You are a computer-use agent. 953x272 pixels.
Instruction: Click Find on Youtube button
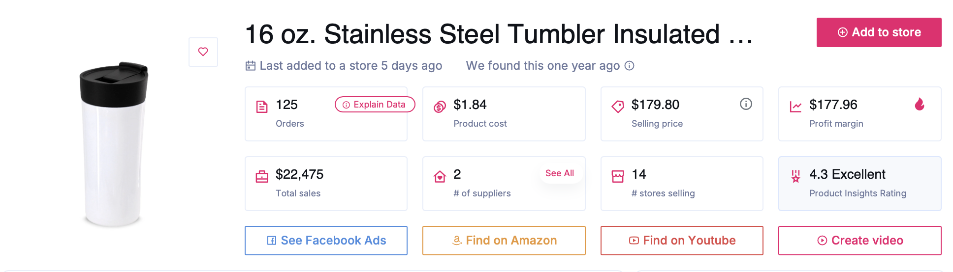tap(682, 241)
